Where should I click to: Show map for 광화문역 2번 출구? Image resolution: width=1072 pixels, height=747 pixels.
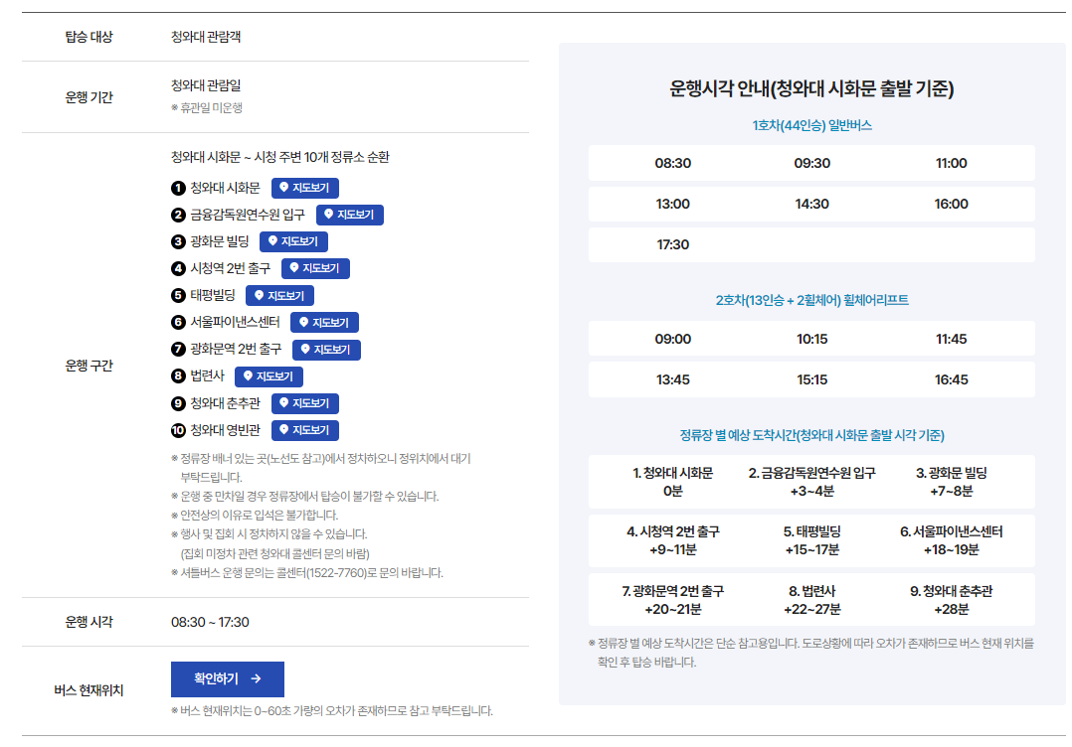tap(326, 350)
